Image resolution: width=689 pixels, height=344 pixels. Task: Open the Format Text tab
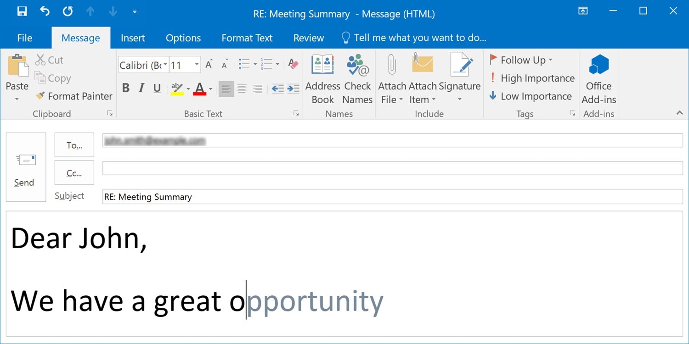(x=247, y=38)
